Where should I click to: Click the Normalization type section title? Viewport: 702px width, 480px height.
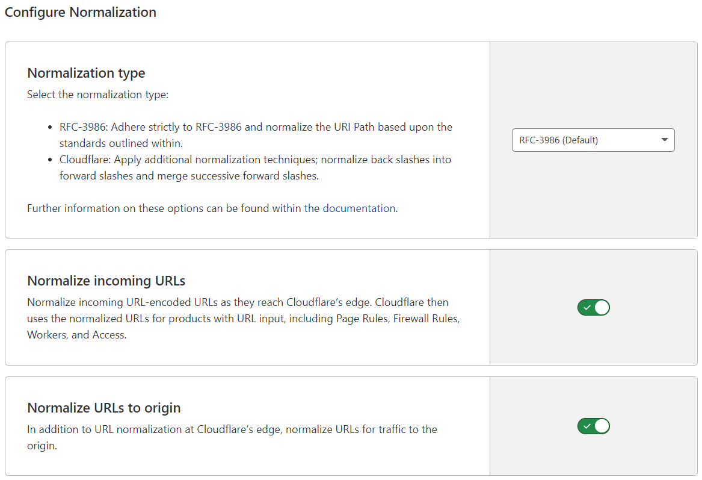[86, 73]
